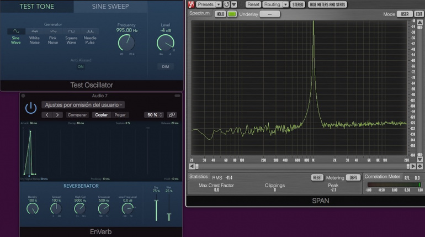Toggle the spectrum HOLD button
The height and width of the screenshot is (237, 425).
(220, 14)
